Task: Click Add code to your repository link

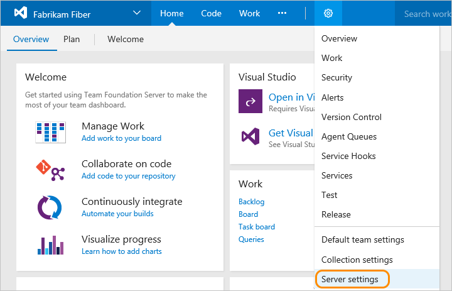Action: click(x=128, y=176)
